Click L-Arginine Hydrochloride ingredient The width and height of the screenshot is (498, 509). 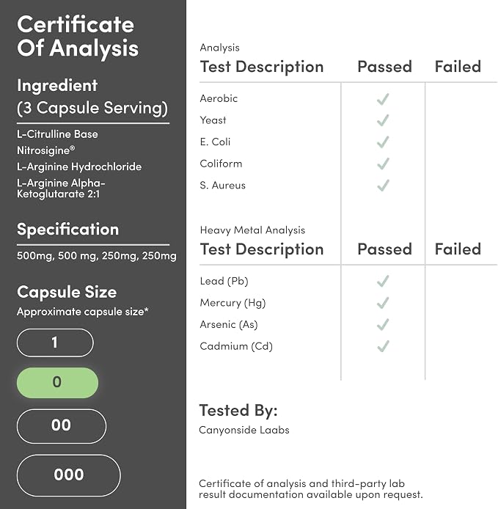click(x=79, y=166)
